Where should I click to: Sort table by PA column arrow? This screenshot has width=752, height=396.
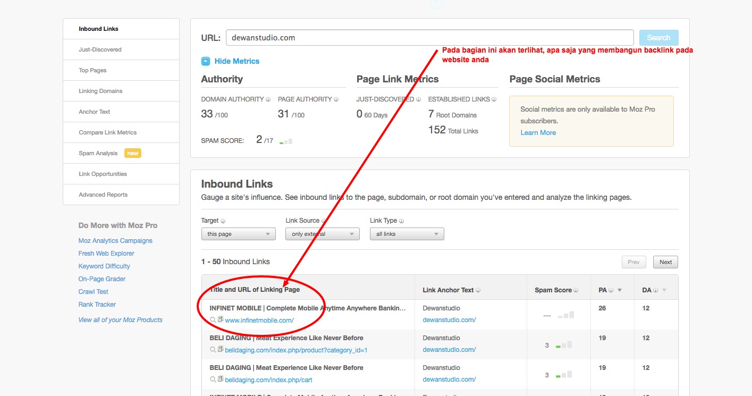[620, 290]
